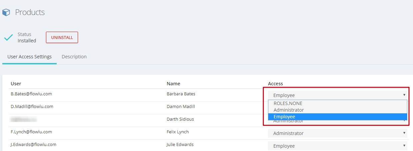Choose Administrator in the open dropdown list
Viewport: 413px width, 151px height.
pos(338,110)
